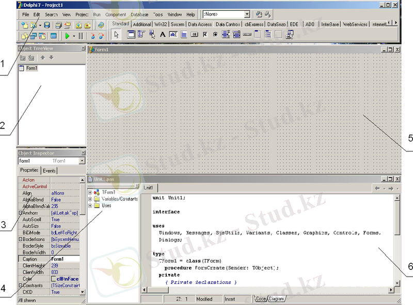Viewport: 413px width, 305px height.
Task: Select the Frames component in palette
Action: point(132,35)
